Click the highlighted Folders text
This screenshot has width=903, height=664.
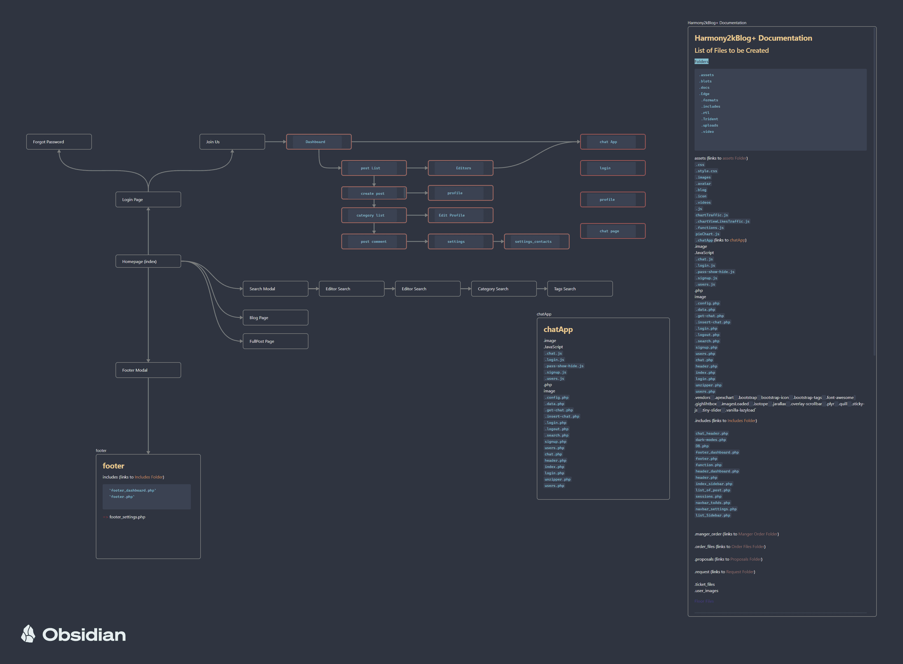[x=701, y=61]
